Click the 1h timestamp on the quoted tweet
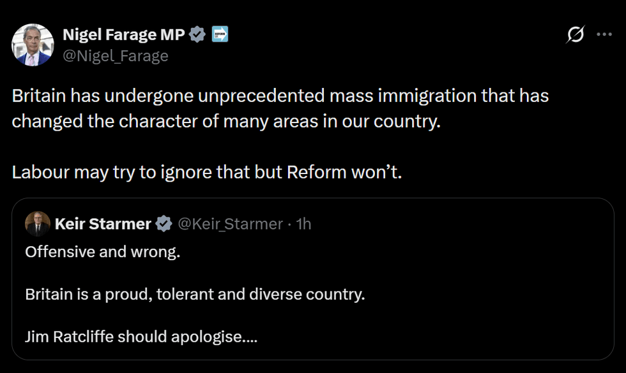 (303, 224)
